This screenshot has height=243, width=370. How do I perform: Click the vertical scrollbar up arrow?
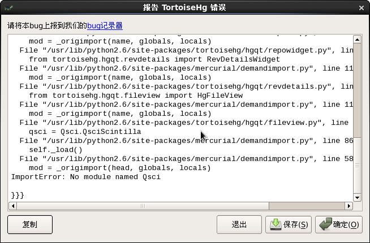(x=357, y=40)
